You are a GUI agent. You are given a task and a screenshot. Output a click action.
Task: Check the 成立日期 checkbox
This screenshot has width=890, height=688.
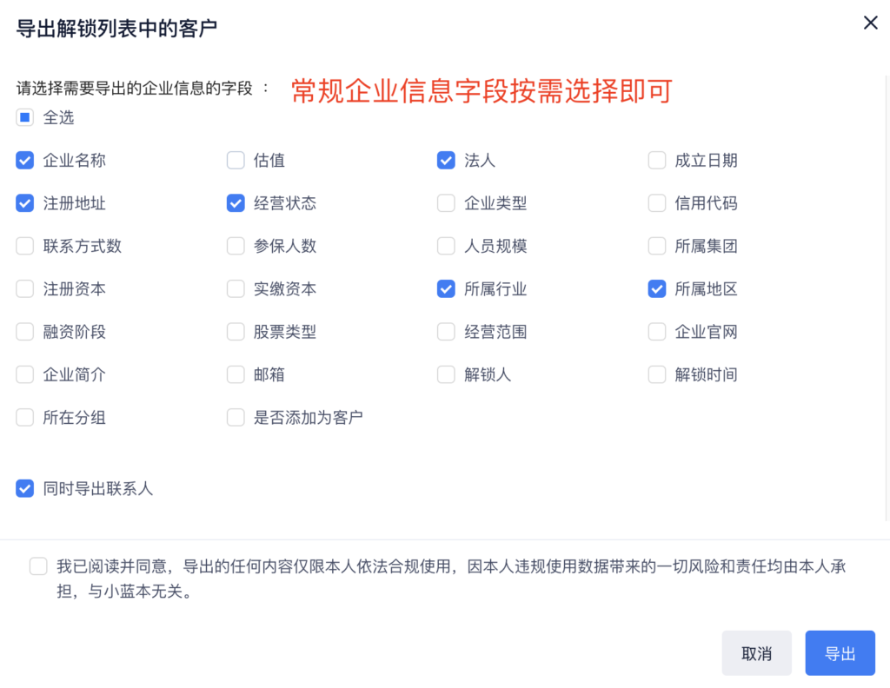point(657,161)
